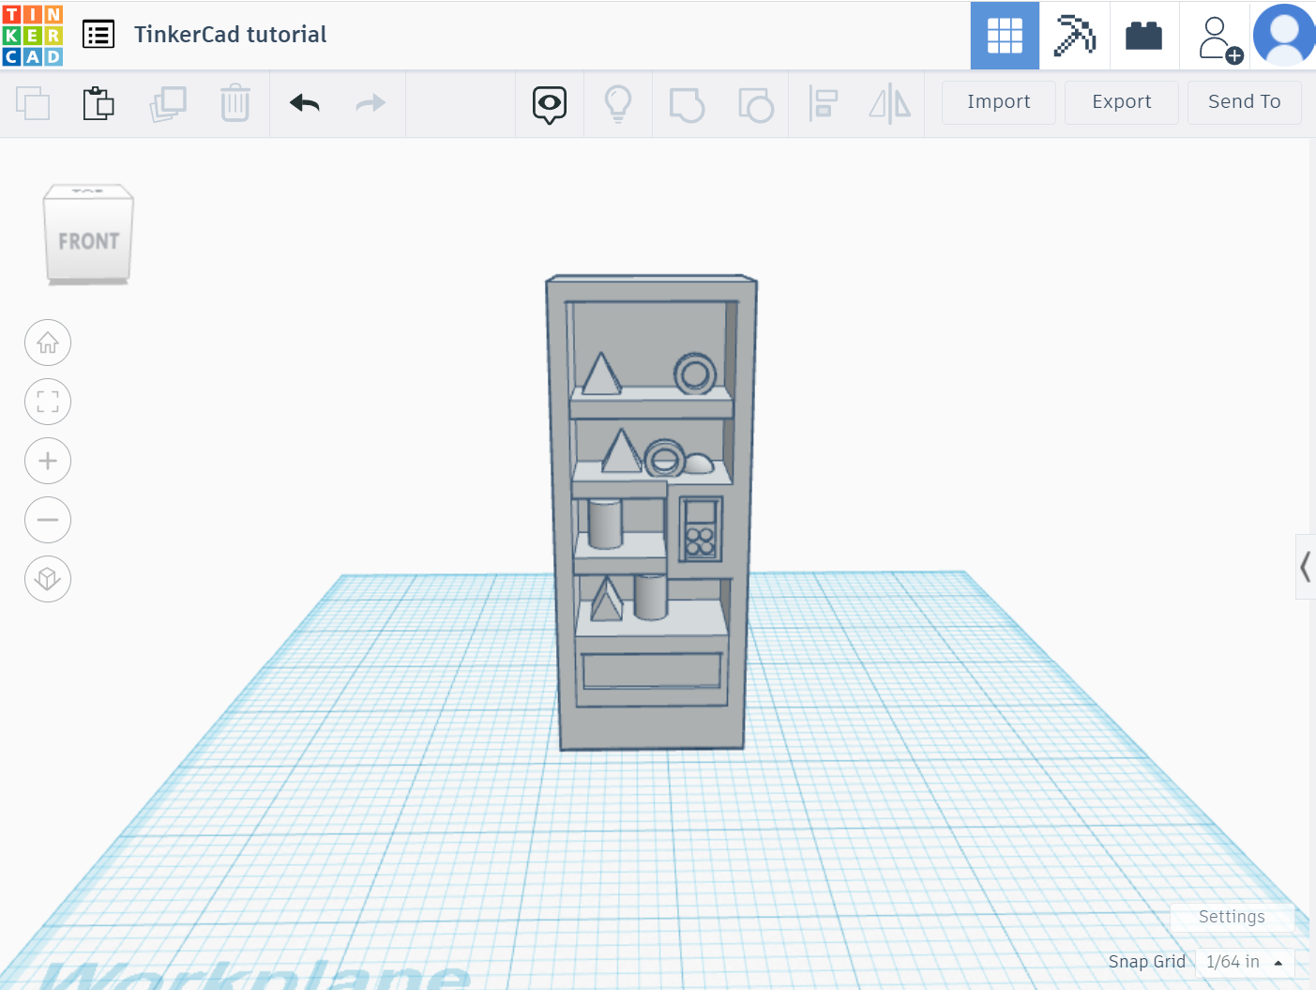Image resolution: width=1316 pixels, height=990 pixels.
Task: Redo the last undone action
Action: coord(369,103)
